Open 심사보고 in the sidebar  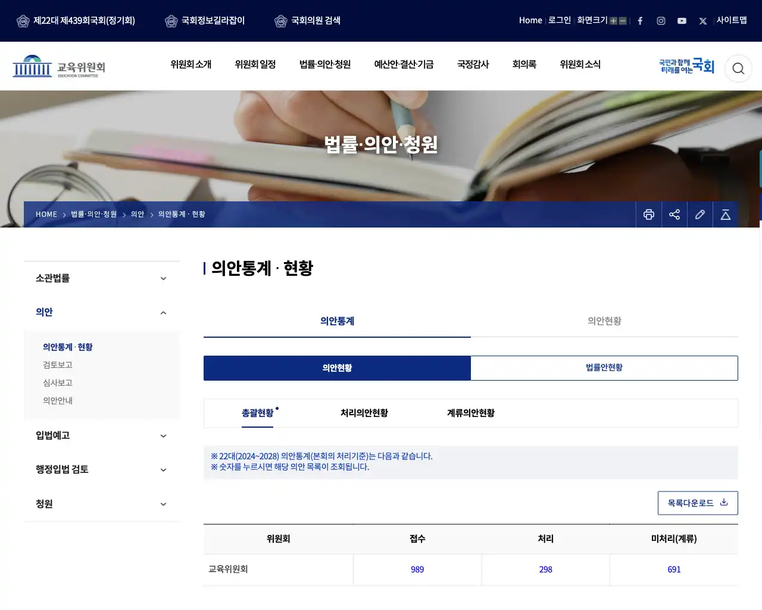58,383
